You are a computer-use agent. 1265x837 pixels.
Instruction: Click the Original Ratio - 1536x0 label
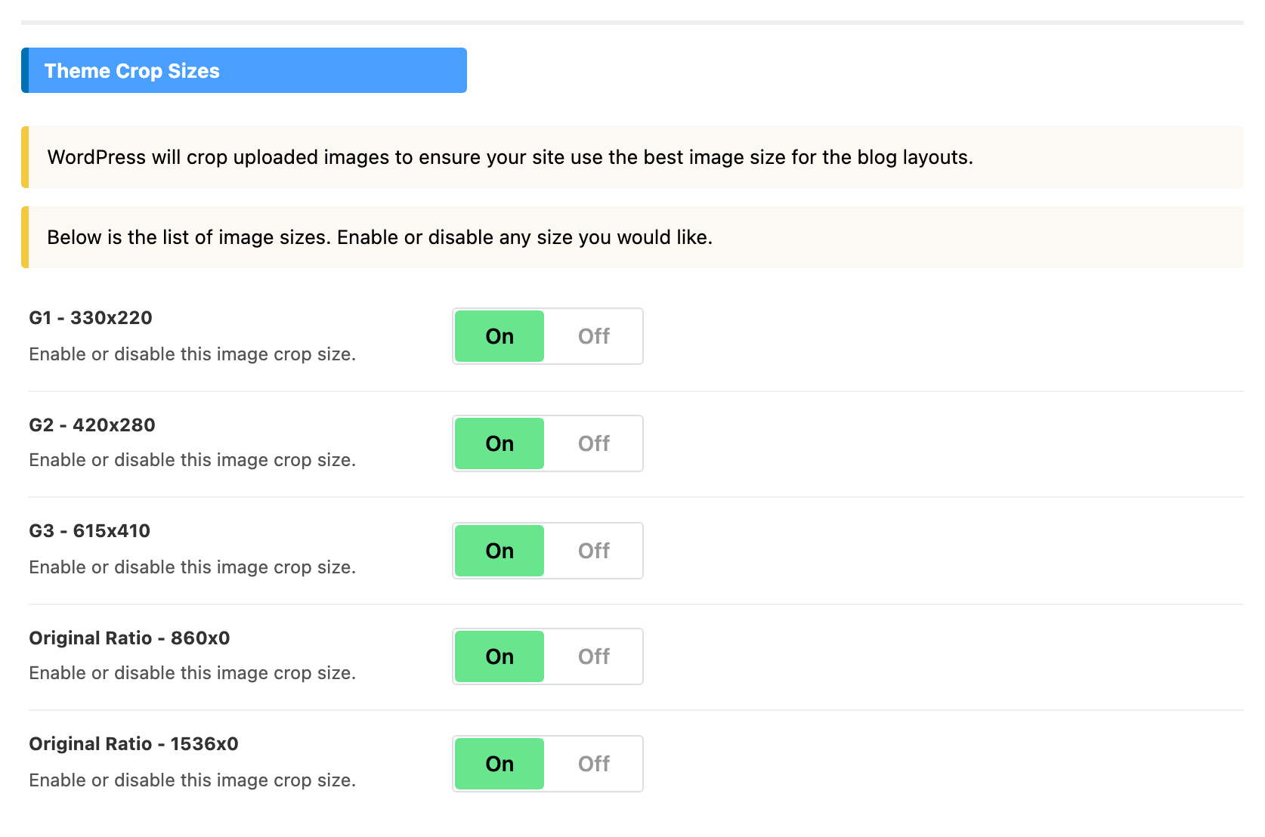(134, 744)
